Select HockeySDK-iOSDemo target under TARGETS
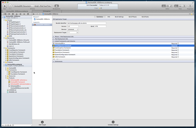The width and height of the screenshot is (196, 128). click(x=42, y=25)
